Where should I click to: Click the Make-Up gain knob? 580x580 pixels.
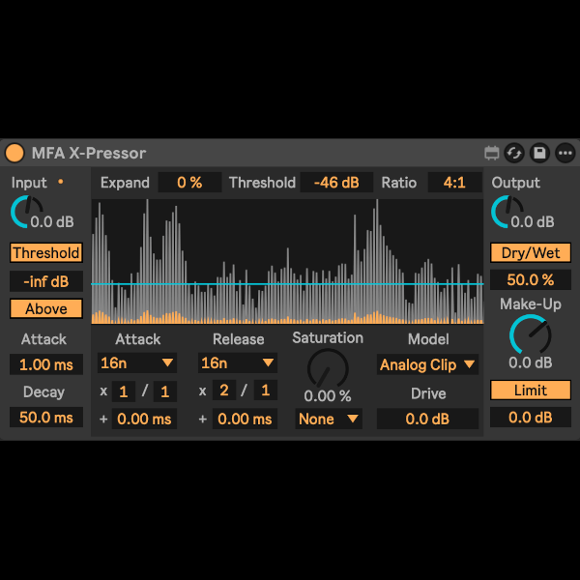530,333
